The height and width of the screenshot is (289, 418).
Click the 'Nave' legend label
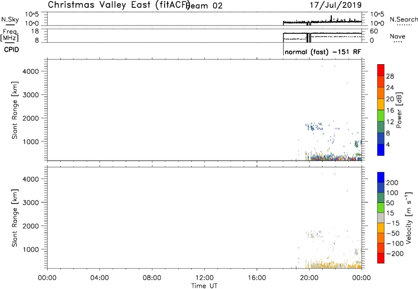[x=397, y=36]
